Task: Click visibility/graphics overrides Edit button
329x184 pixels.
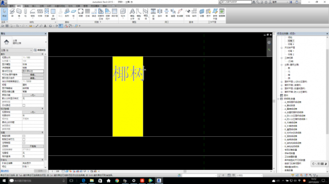Action: click(33, 74)
